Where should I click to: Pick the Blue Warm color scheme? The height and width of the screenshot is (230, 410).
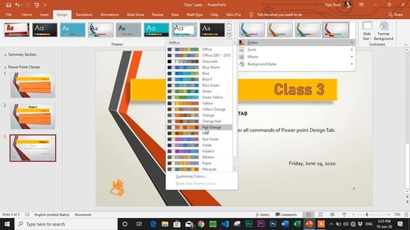[199, 67]
